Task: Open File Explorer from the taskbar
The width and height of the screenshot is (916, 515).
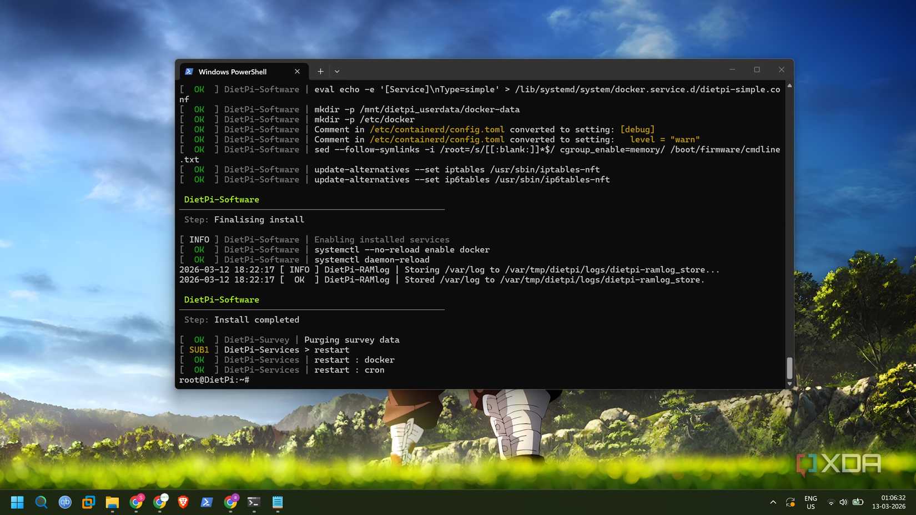Action: coord(112,502)
